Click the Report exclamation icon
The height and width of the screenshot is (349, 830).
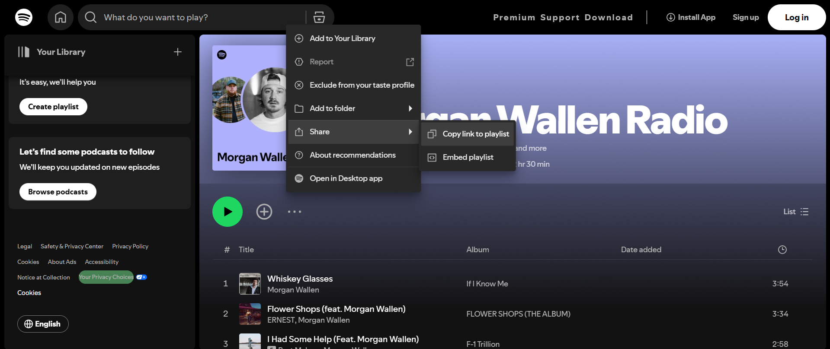299,62
